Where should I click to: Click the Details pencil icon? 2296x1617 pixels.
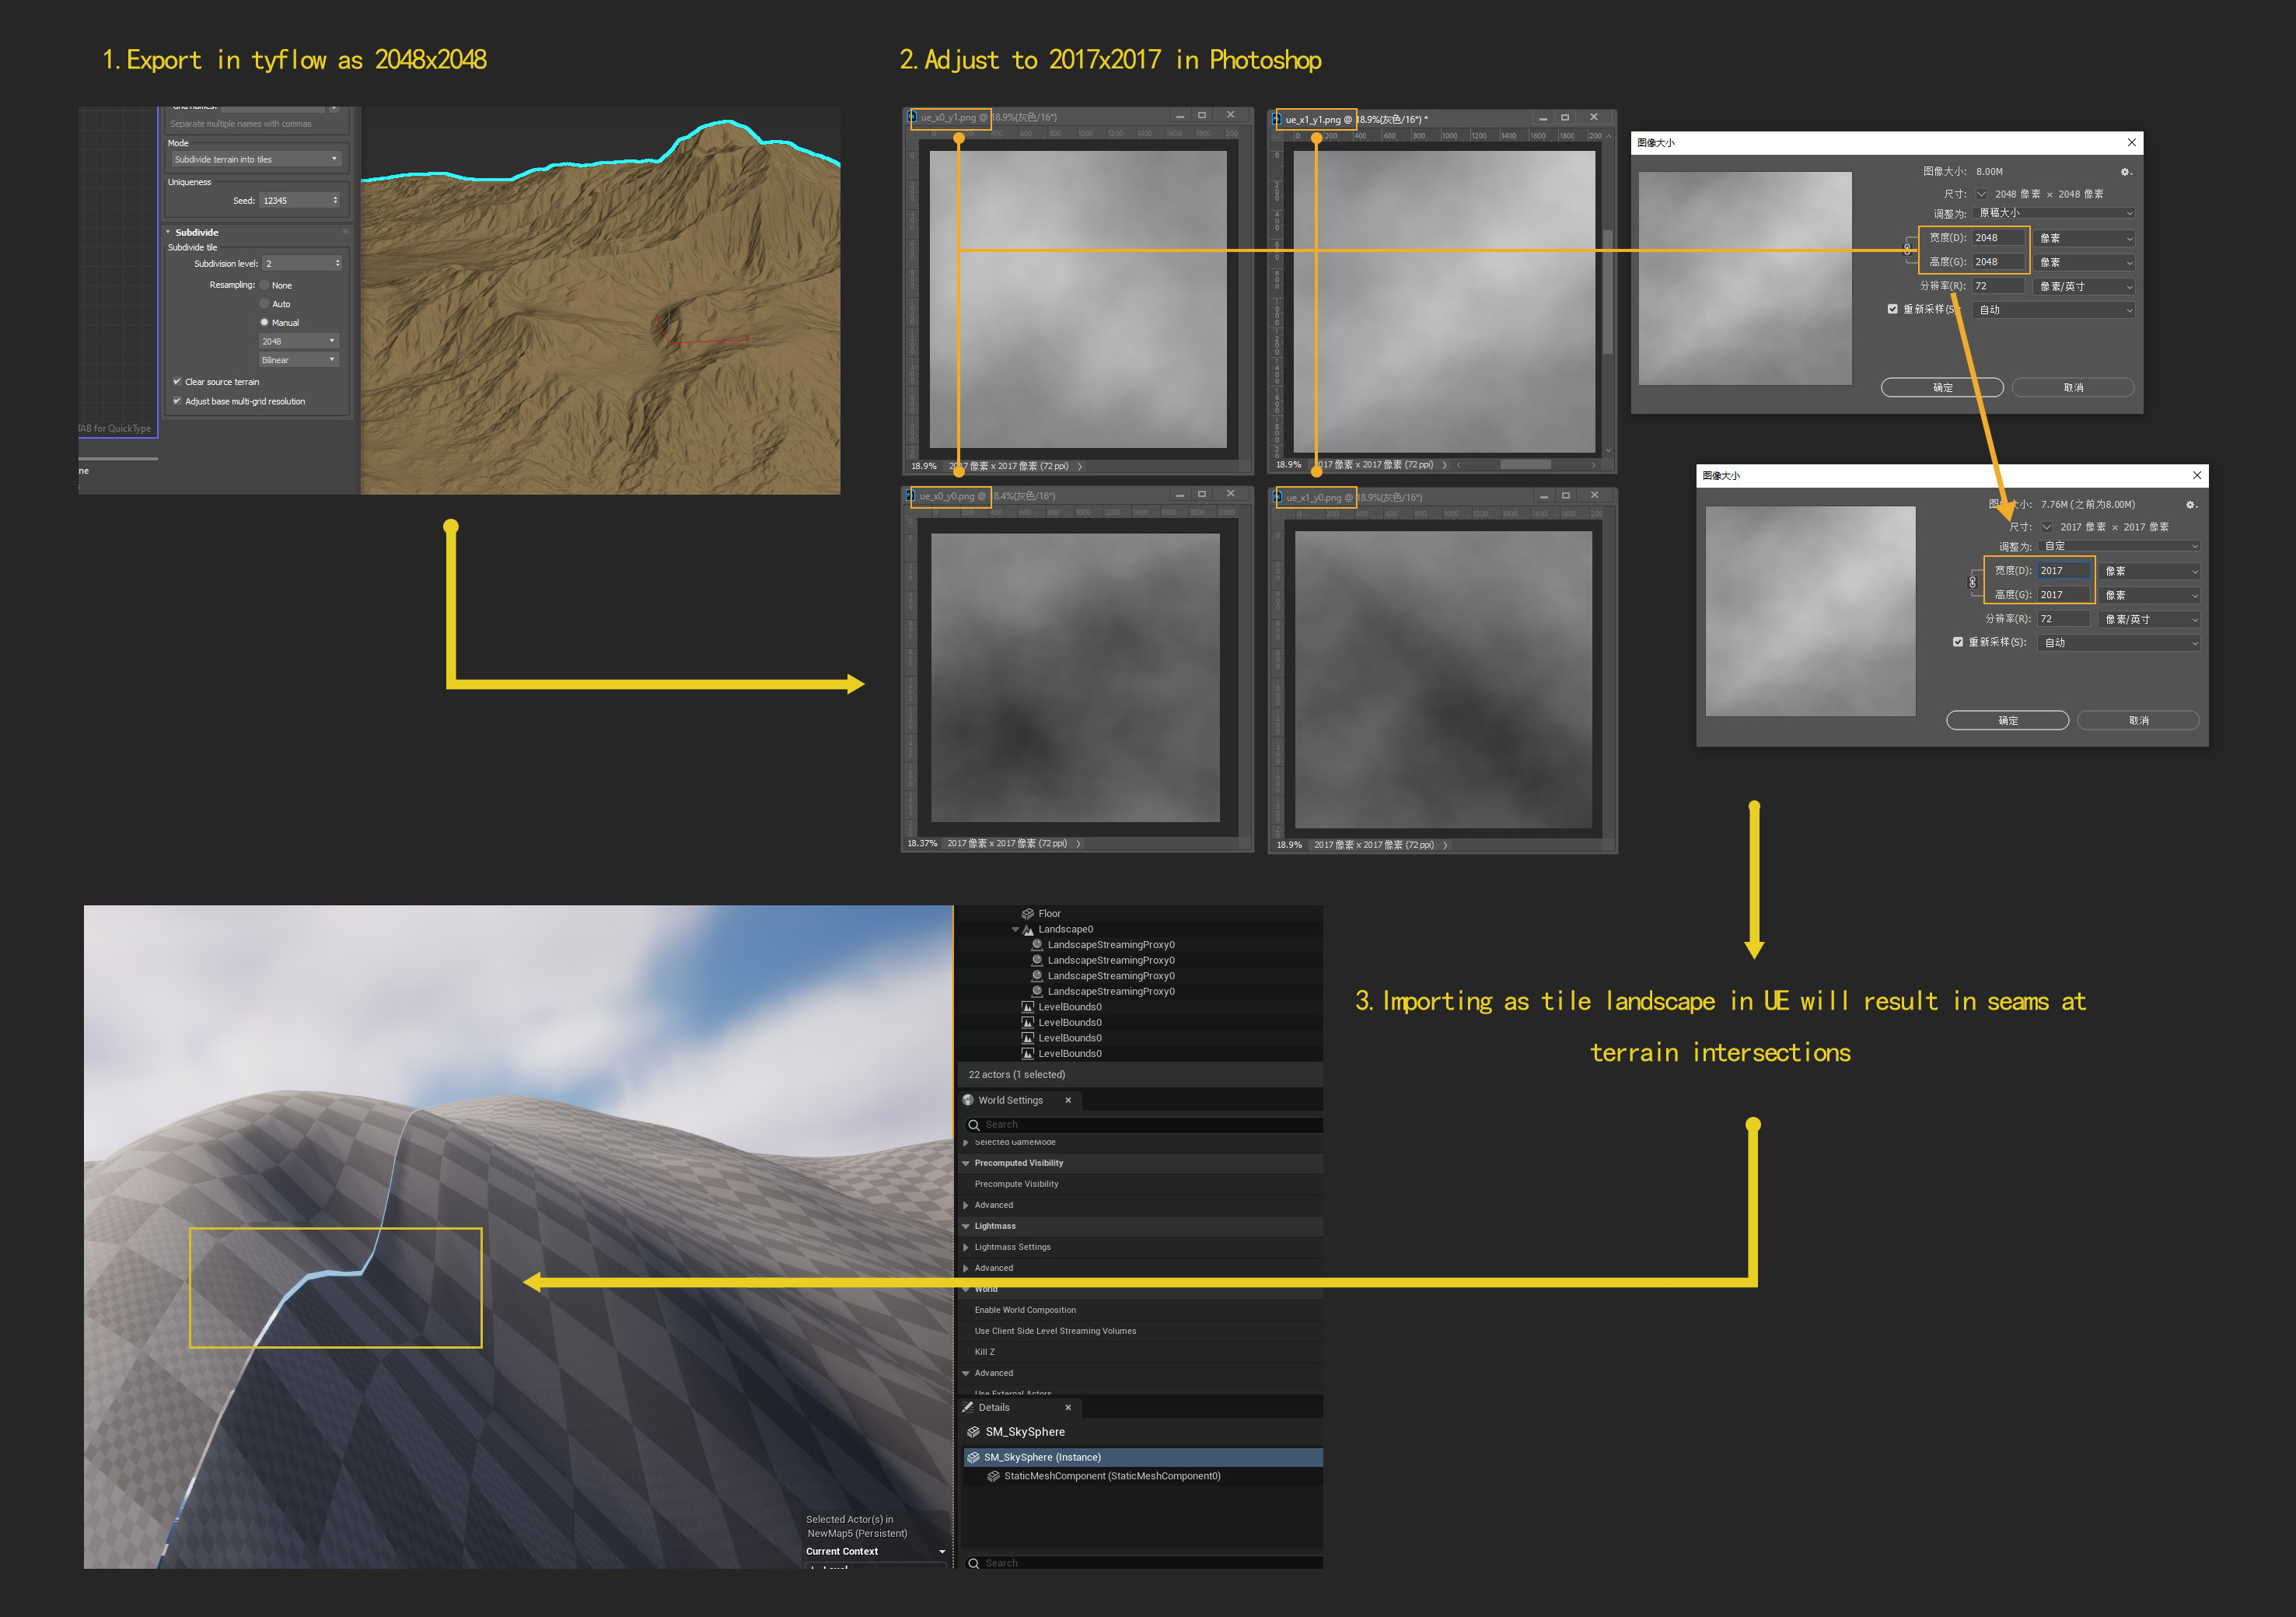pos(968,1407)
